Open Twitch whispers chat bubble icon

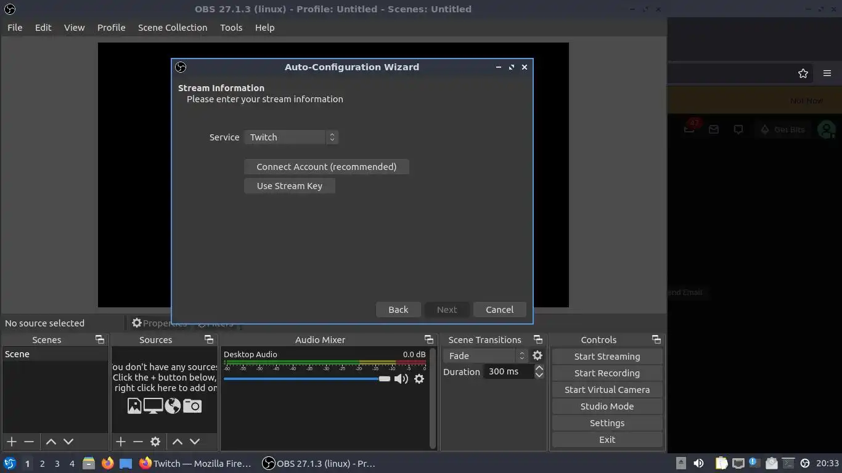point(738,129)
